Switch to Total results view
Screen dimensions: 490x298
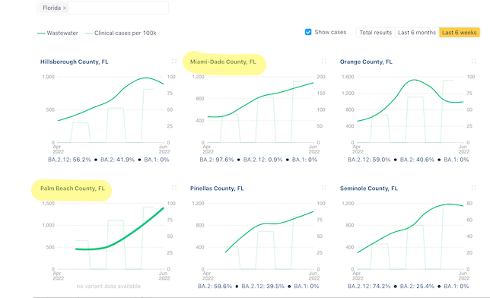[x=375, y=33]
